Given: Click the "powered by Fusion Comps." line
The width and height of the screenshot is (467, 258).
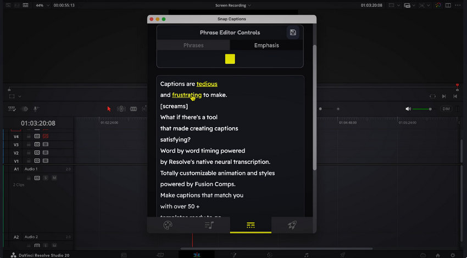Looking at the screenshot, I should click(198, 184).
